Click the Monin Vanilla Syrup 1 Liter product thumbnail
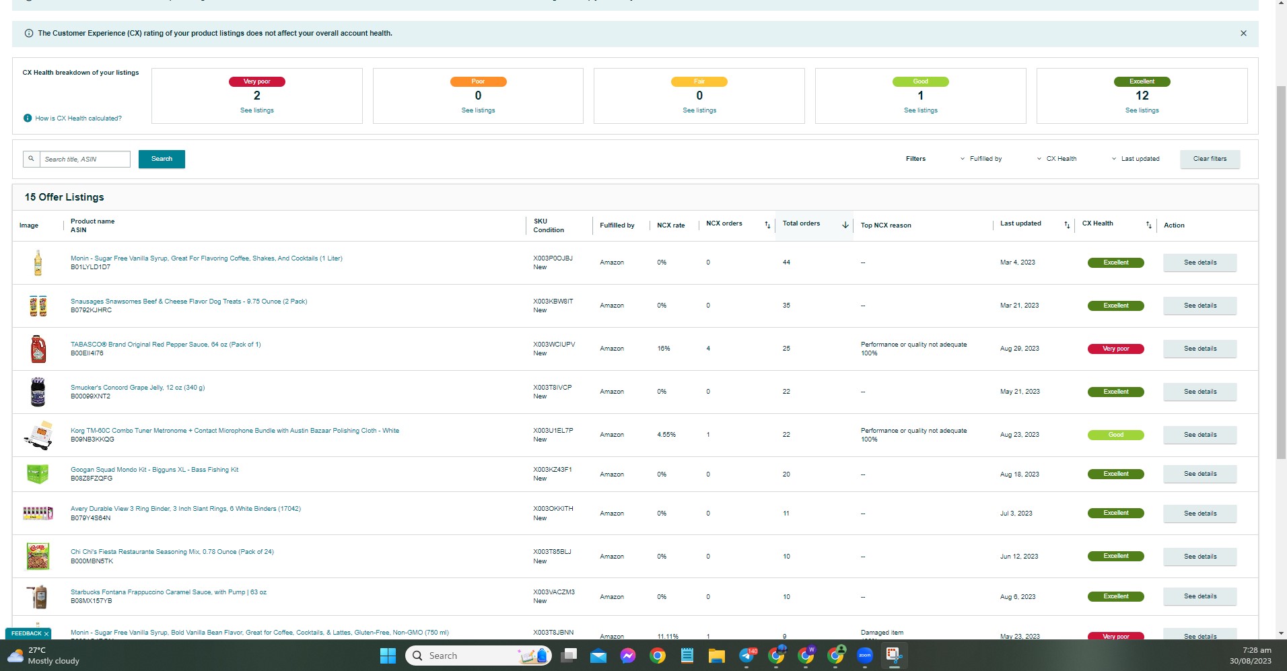This screenshot has width=1287, height=671. tap(38, 262)
